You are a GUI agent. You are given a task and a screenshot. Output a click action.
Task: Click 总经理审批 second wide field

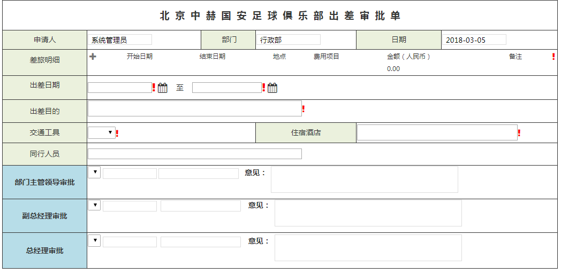click(201, 242)
